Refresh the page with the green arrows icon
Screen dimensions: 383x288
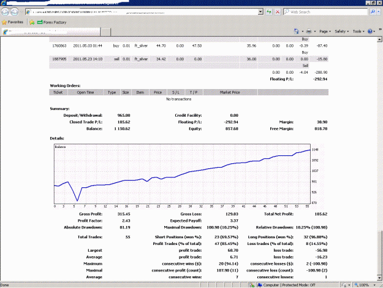[x=269, y=12]
